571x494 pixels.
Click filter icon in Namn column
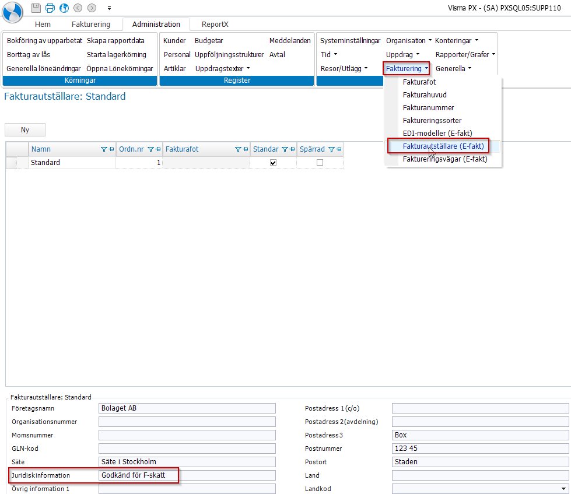[104, 149]
